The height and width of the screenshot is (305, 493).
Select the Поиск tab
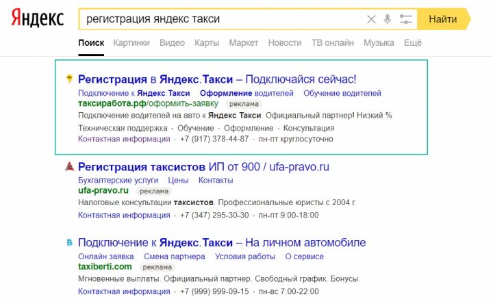click(91, 42)
